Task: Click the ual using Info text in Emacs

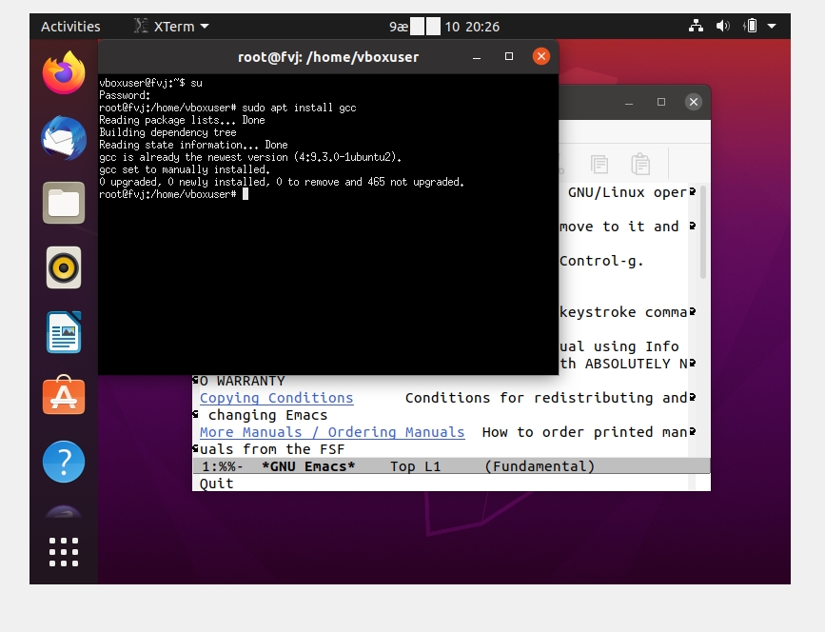Action: (x=619, y=346)
